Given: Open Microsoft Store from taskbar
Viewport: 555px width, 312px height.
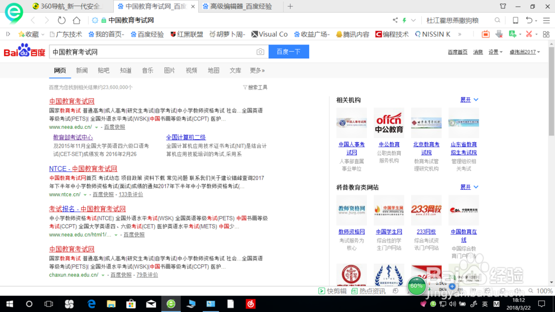Looking at the screenshot, I should click(x=131, y=304).
